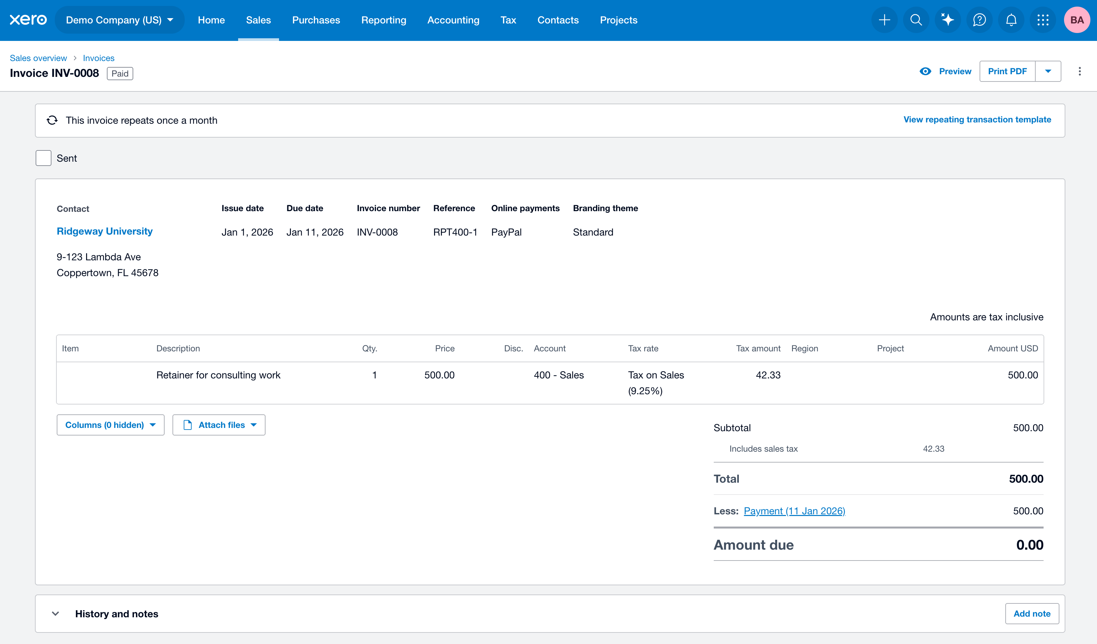The height and width of the screenshot is (644, 1097).
Task: Click the Preview eye icon
Action: coord(925,71)
